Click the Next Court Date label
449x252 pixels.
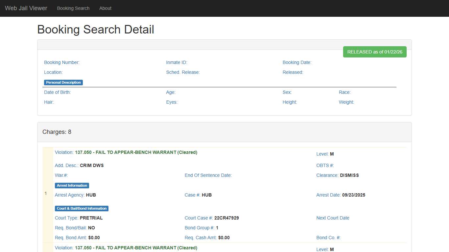(333, 218)
